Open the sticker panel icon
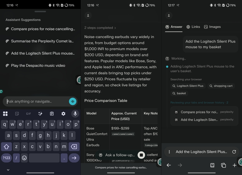This screenshot has width=242, height=175. (17, 114)
